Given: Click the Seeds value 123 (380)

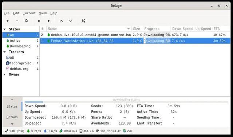Looking at the screenshot, I should (x=125, y=106).
